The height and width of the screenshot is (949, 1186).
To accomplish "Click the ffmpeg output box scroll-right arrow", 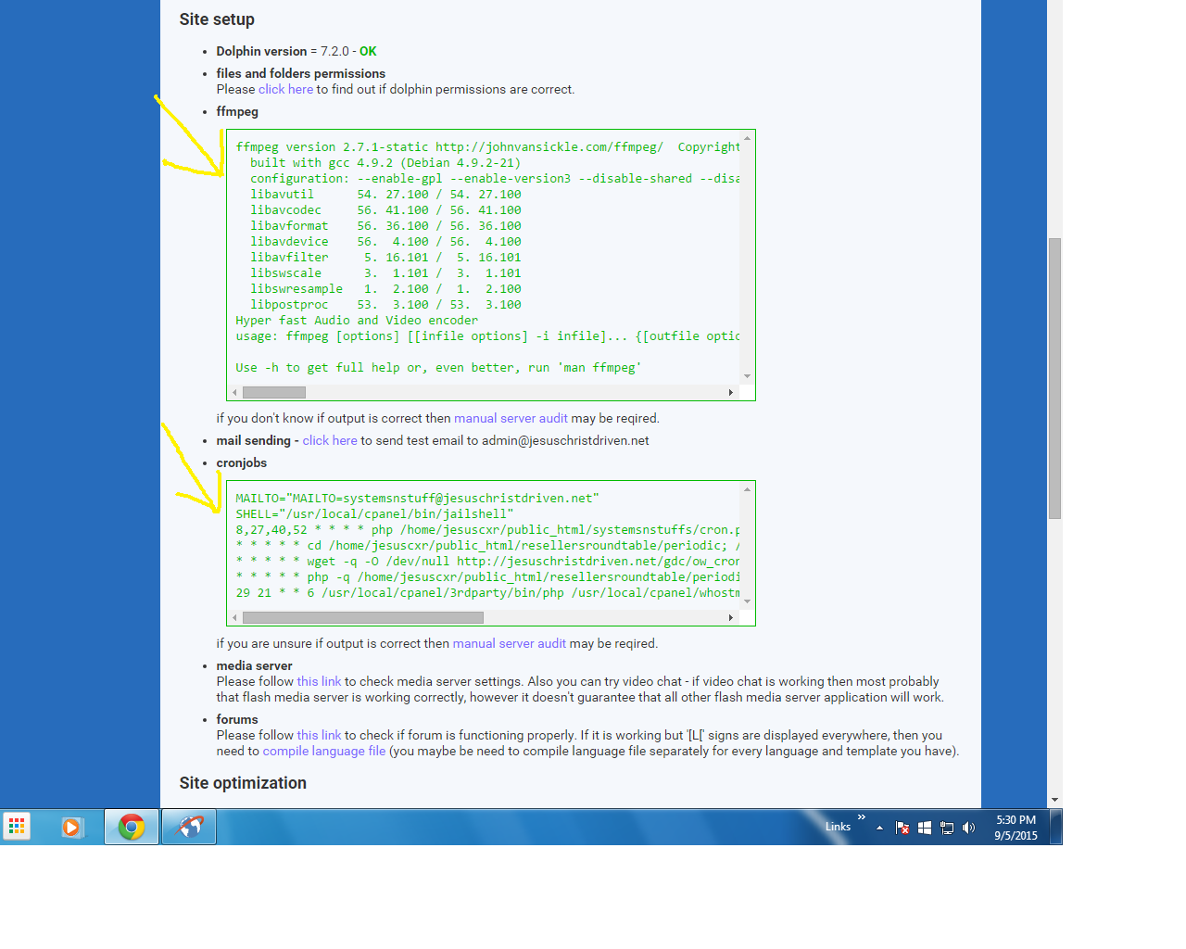I will pyautogui.click(x=731, y=393).
